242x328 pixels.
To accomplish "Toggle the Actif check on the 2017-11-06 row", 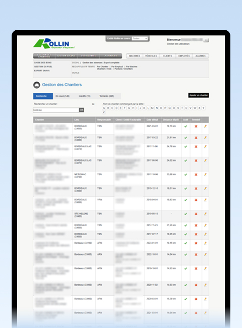I will (x=186, y=147).
